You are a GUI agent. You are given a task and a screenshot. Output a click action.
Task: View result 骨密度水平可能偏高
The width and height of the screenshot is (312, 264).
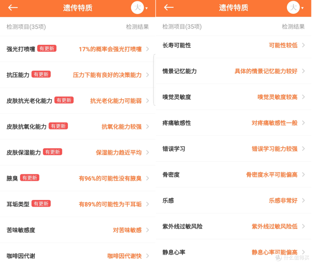click(x=272, y=175)
